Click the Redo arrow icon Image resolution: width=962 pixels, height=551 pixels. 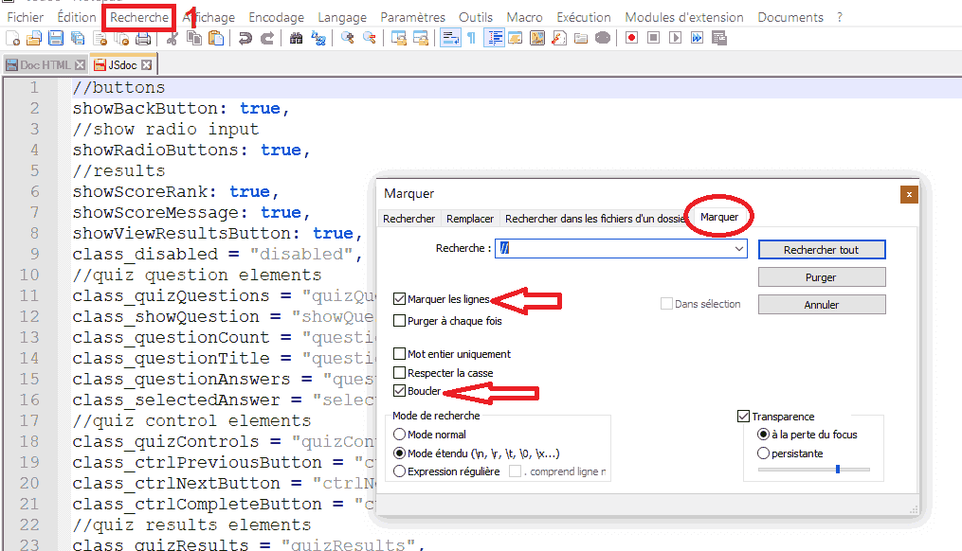coord(267,39)
